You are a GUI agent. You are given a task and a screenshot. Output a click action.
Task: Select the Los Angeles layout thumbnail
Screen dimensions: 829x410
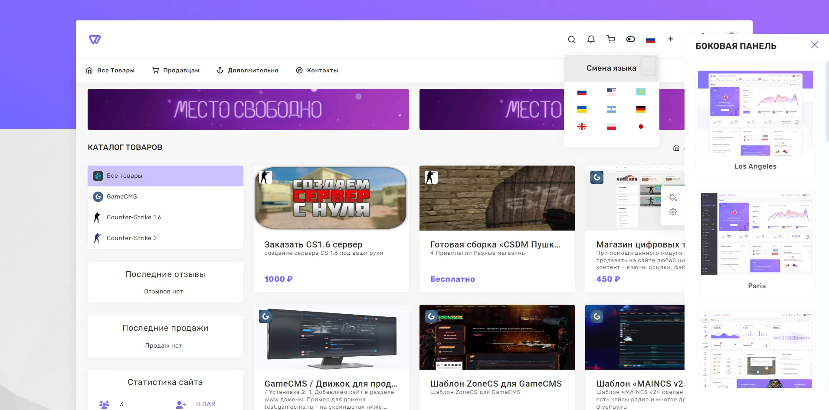click(x=755, y=114)
